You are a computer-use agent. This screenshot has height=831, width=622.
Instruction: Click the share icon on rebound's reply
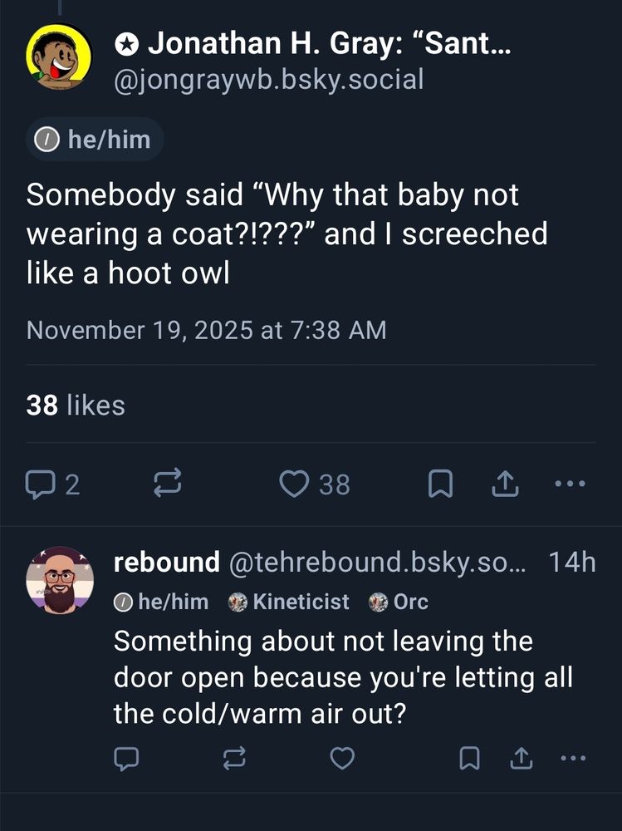pyautogui.click(x=522, y=758)
